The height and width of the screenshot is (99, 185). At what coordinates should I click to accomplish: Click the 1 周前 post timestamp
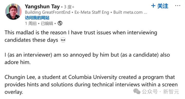coord(31,23)
